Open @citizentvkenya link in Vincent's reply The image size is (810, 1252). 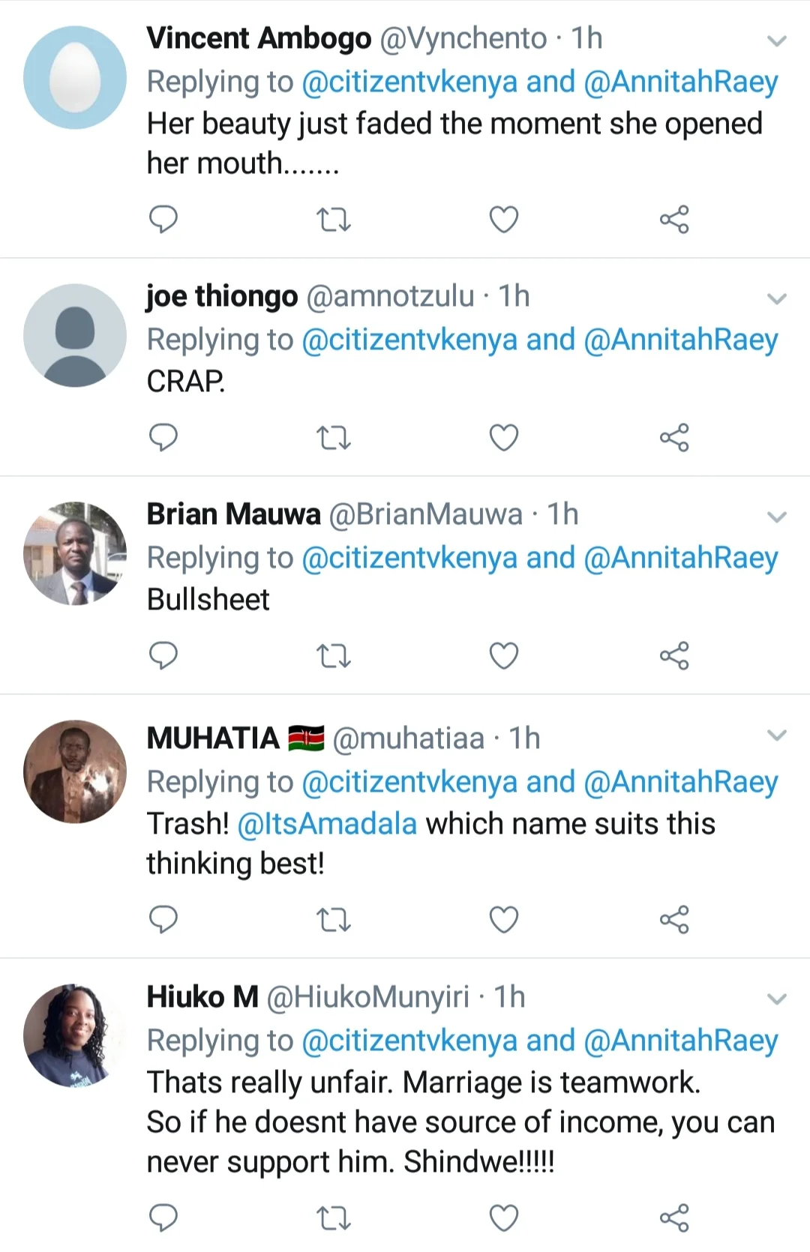pos(409,82)
